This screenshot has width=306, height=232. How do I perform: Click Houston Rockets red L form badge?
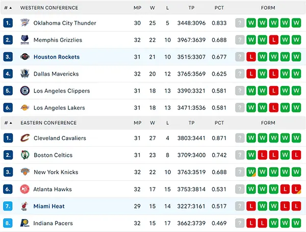coord(251,57)
